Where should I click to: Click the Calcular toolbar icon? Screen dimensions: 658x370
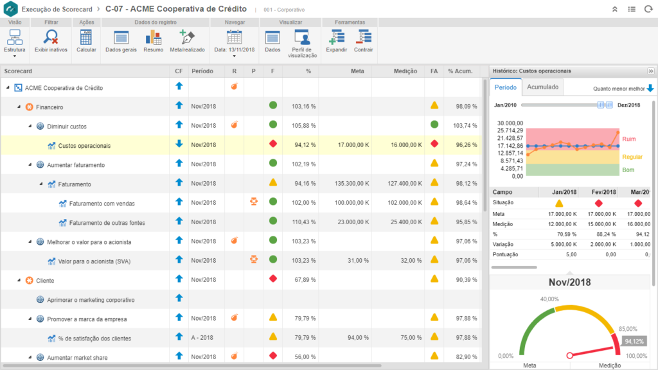(86, 41)
